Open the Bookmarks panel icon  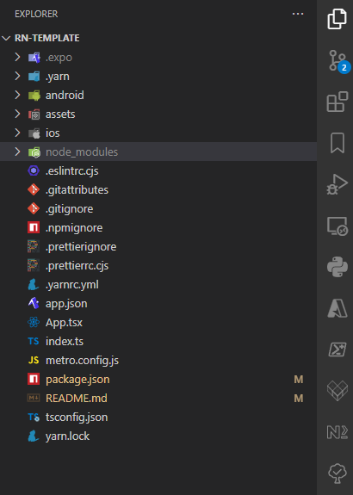click(338, 143)
